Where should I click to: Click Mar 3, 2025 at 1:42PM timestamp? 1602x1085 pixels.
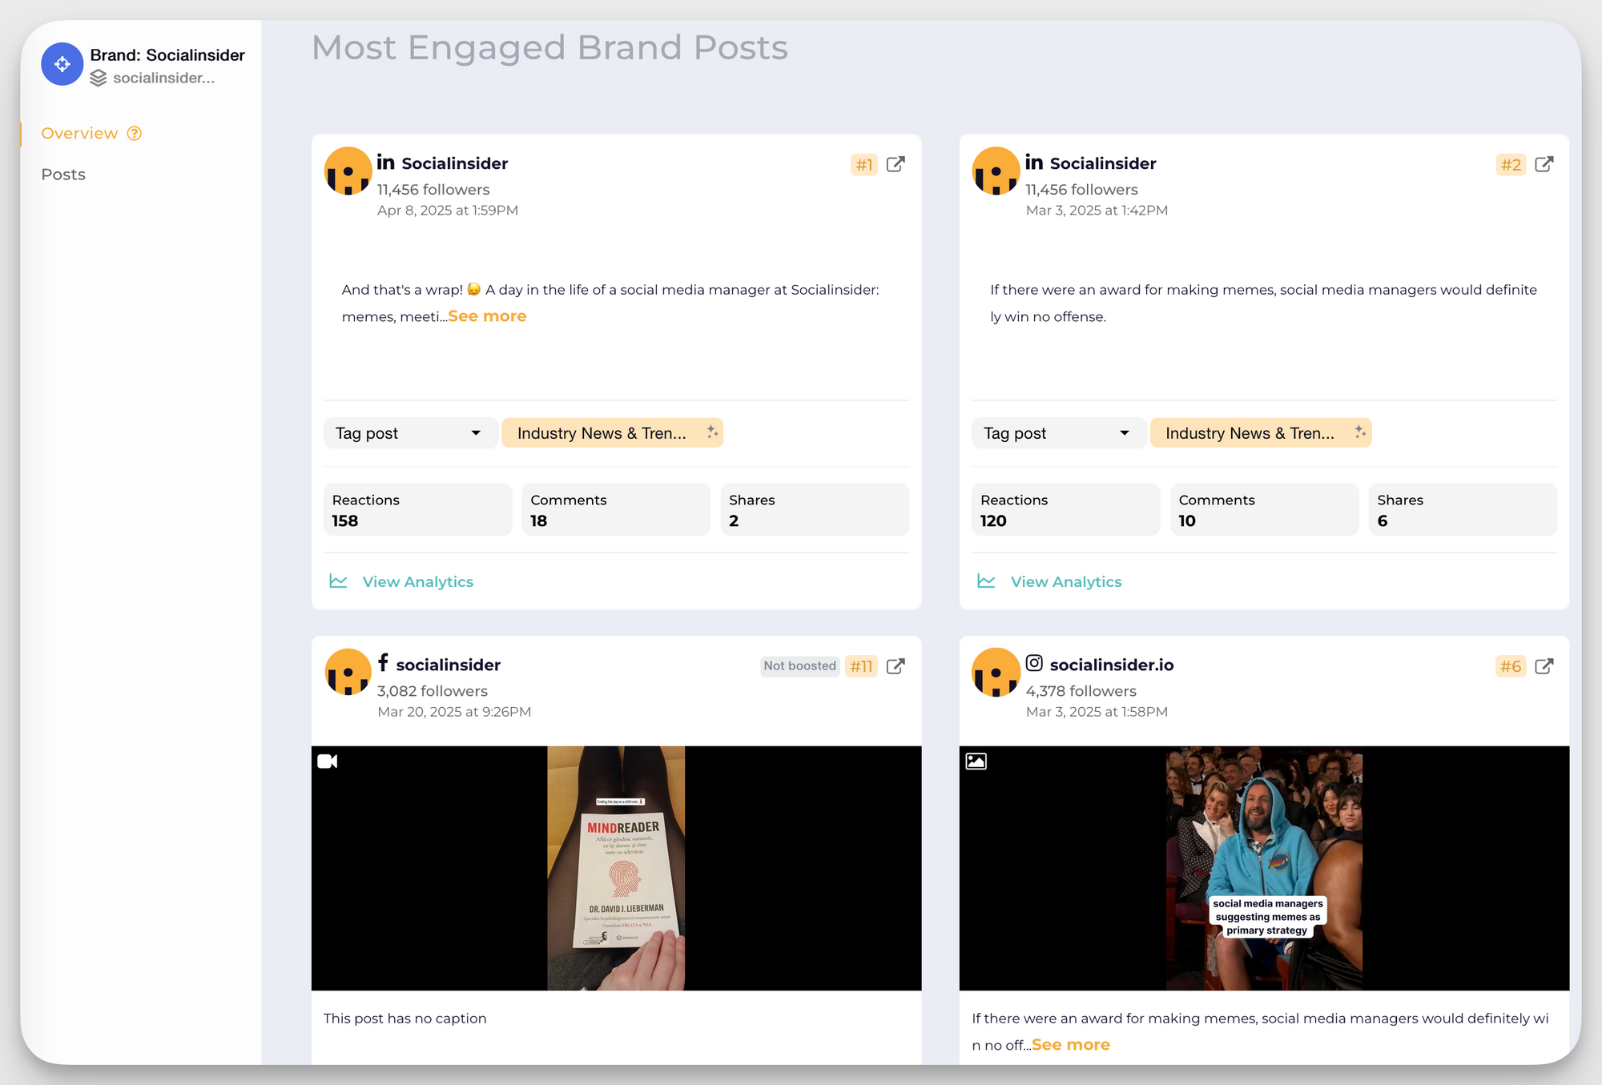(1097, 211)
